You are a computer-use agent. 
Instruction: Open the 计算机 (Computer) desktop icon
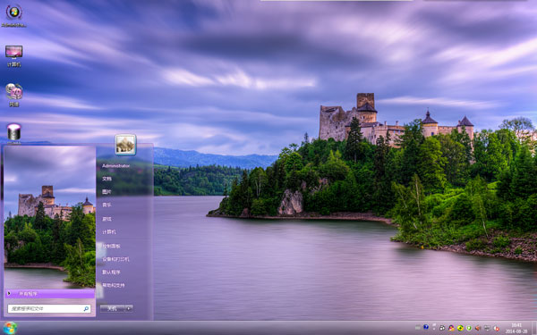pyautogui.click(x=14, y=55)
